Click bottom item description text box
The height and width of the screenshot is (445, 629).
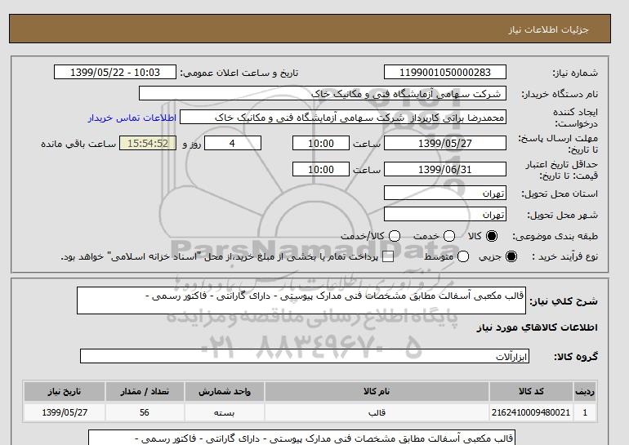(x=301, y=438)
